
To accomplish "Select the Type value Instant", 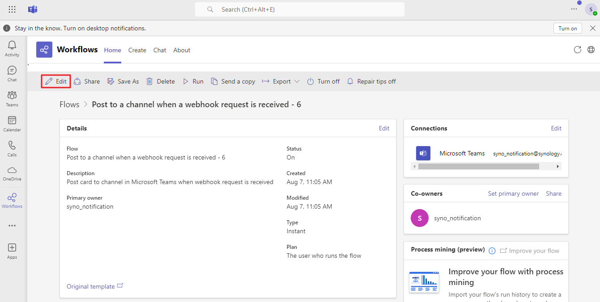I will (296, 231).
